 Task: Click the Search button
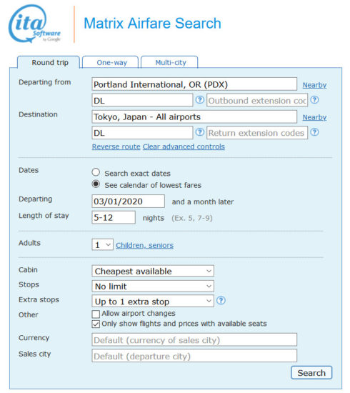(x=311, y=373)
